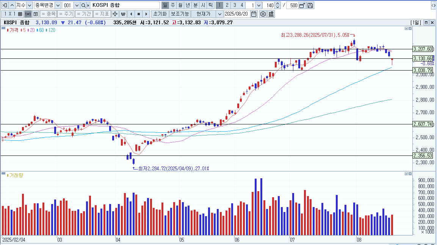Viewport: 437px width, 245px height.
Task: Click the 120-day moving average legend
Action: (x=50, y=30)
